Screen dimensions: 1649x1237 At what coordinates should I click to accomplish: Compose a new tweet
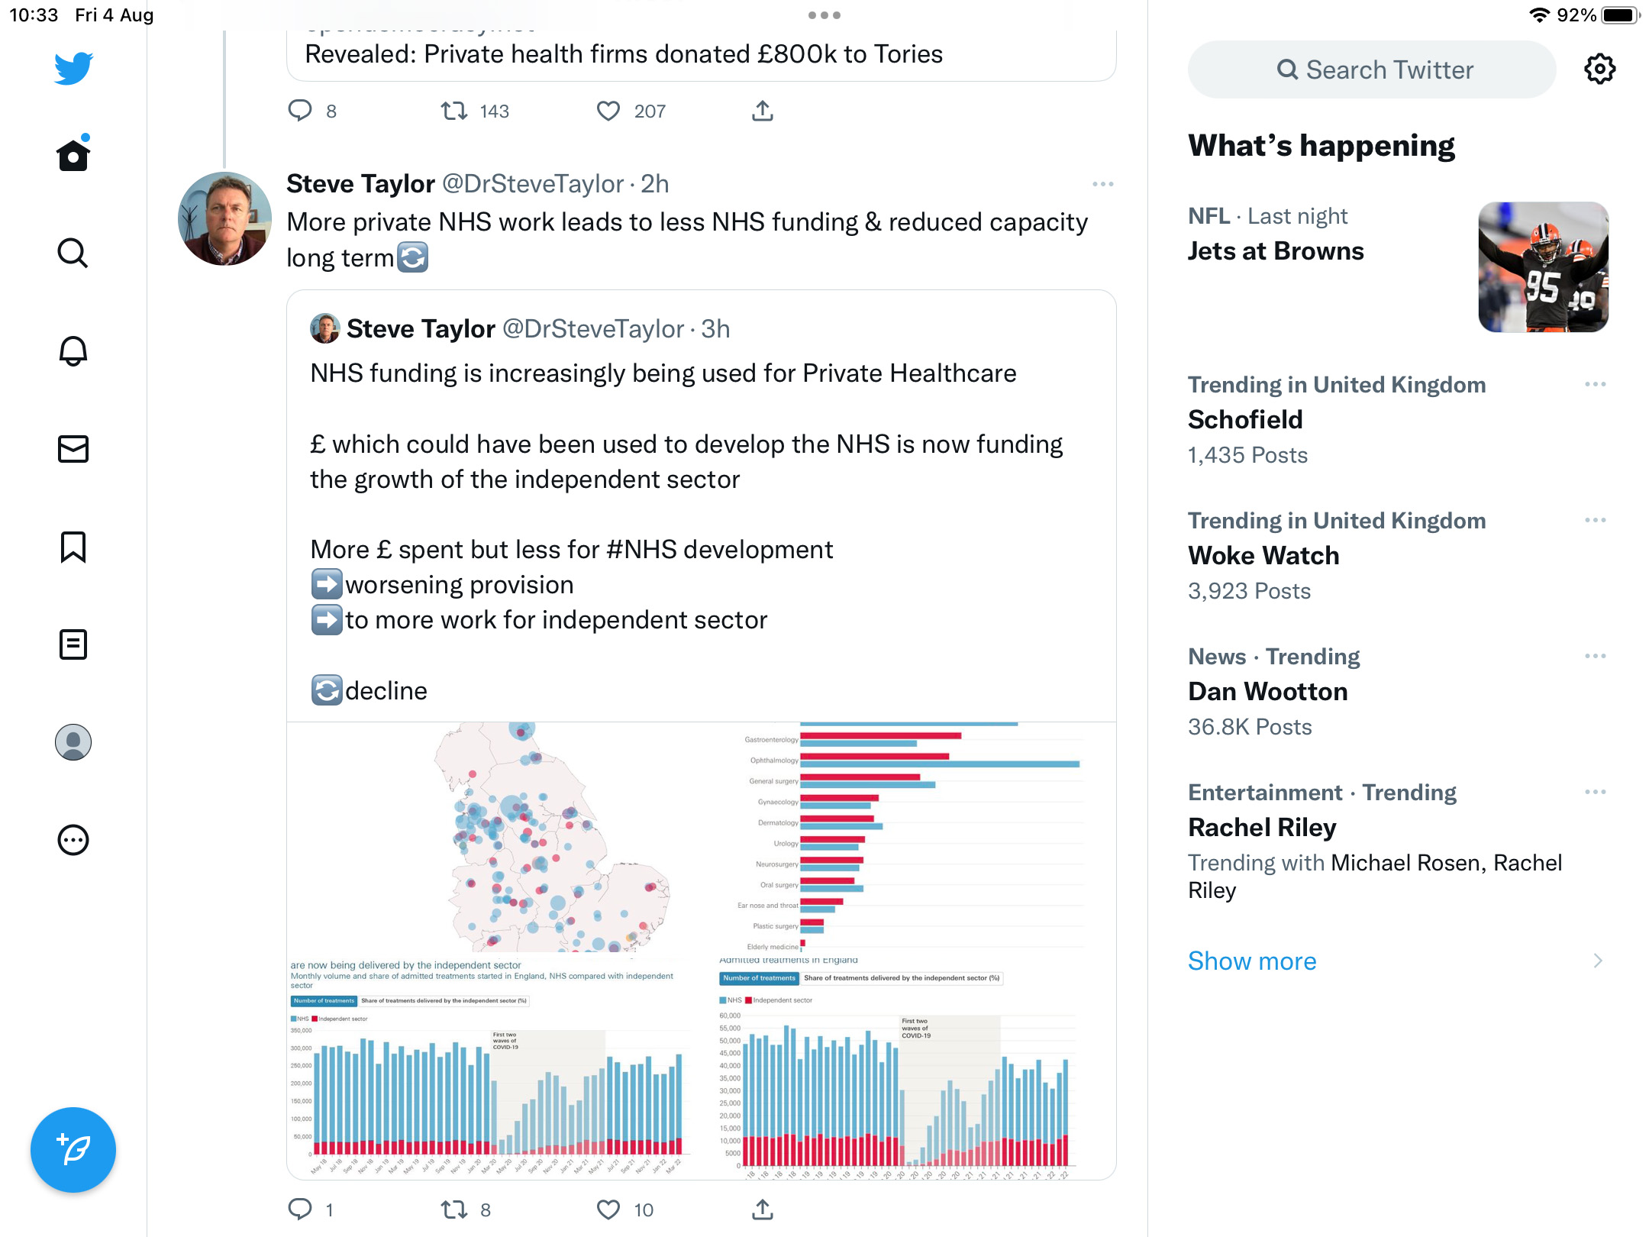(73, 1149)
